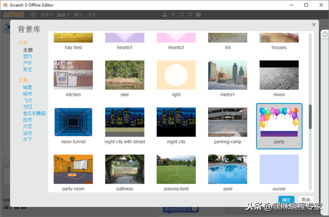Filter by 城市 theme
The width and height of the screenshot is (329, 217).
pos(27,94)
